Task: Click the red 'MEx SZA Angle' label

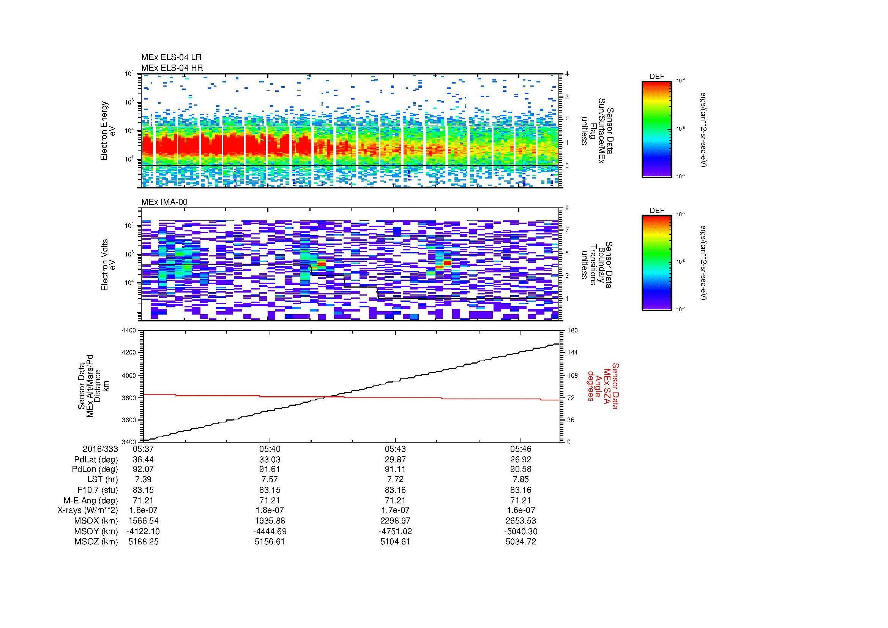Action: 603,386
